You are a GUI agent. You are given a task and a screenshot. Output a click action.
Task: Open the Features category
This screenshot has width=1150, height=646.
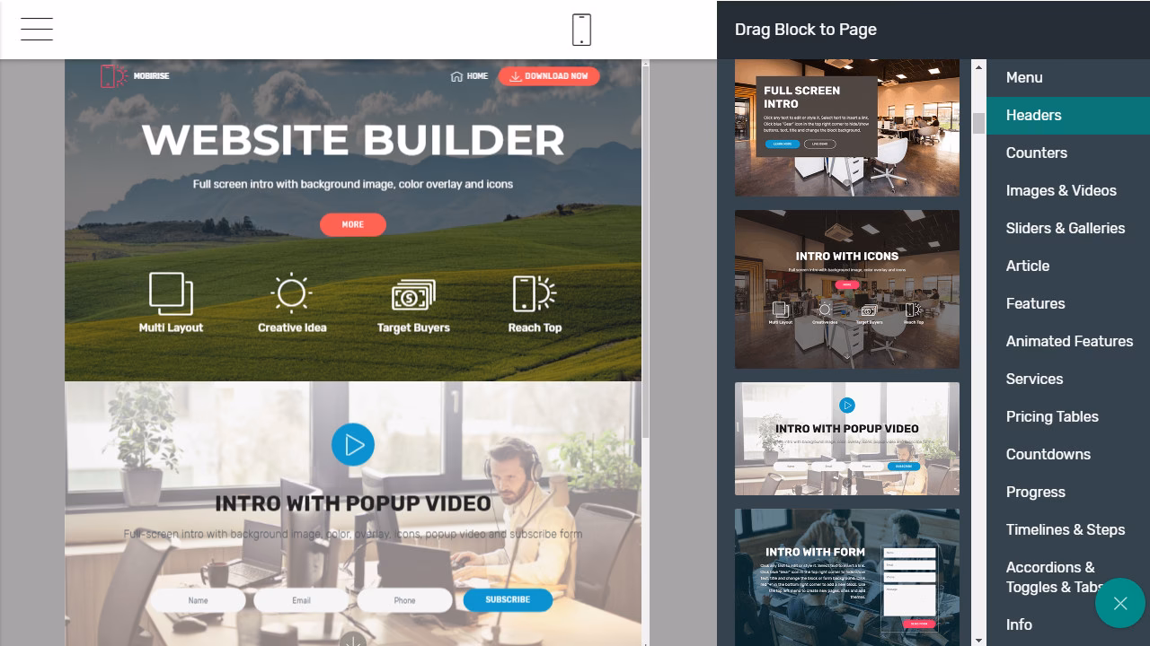[x=1035, y=303]
